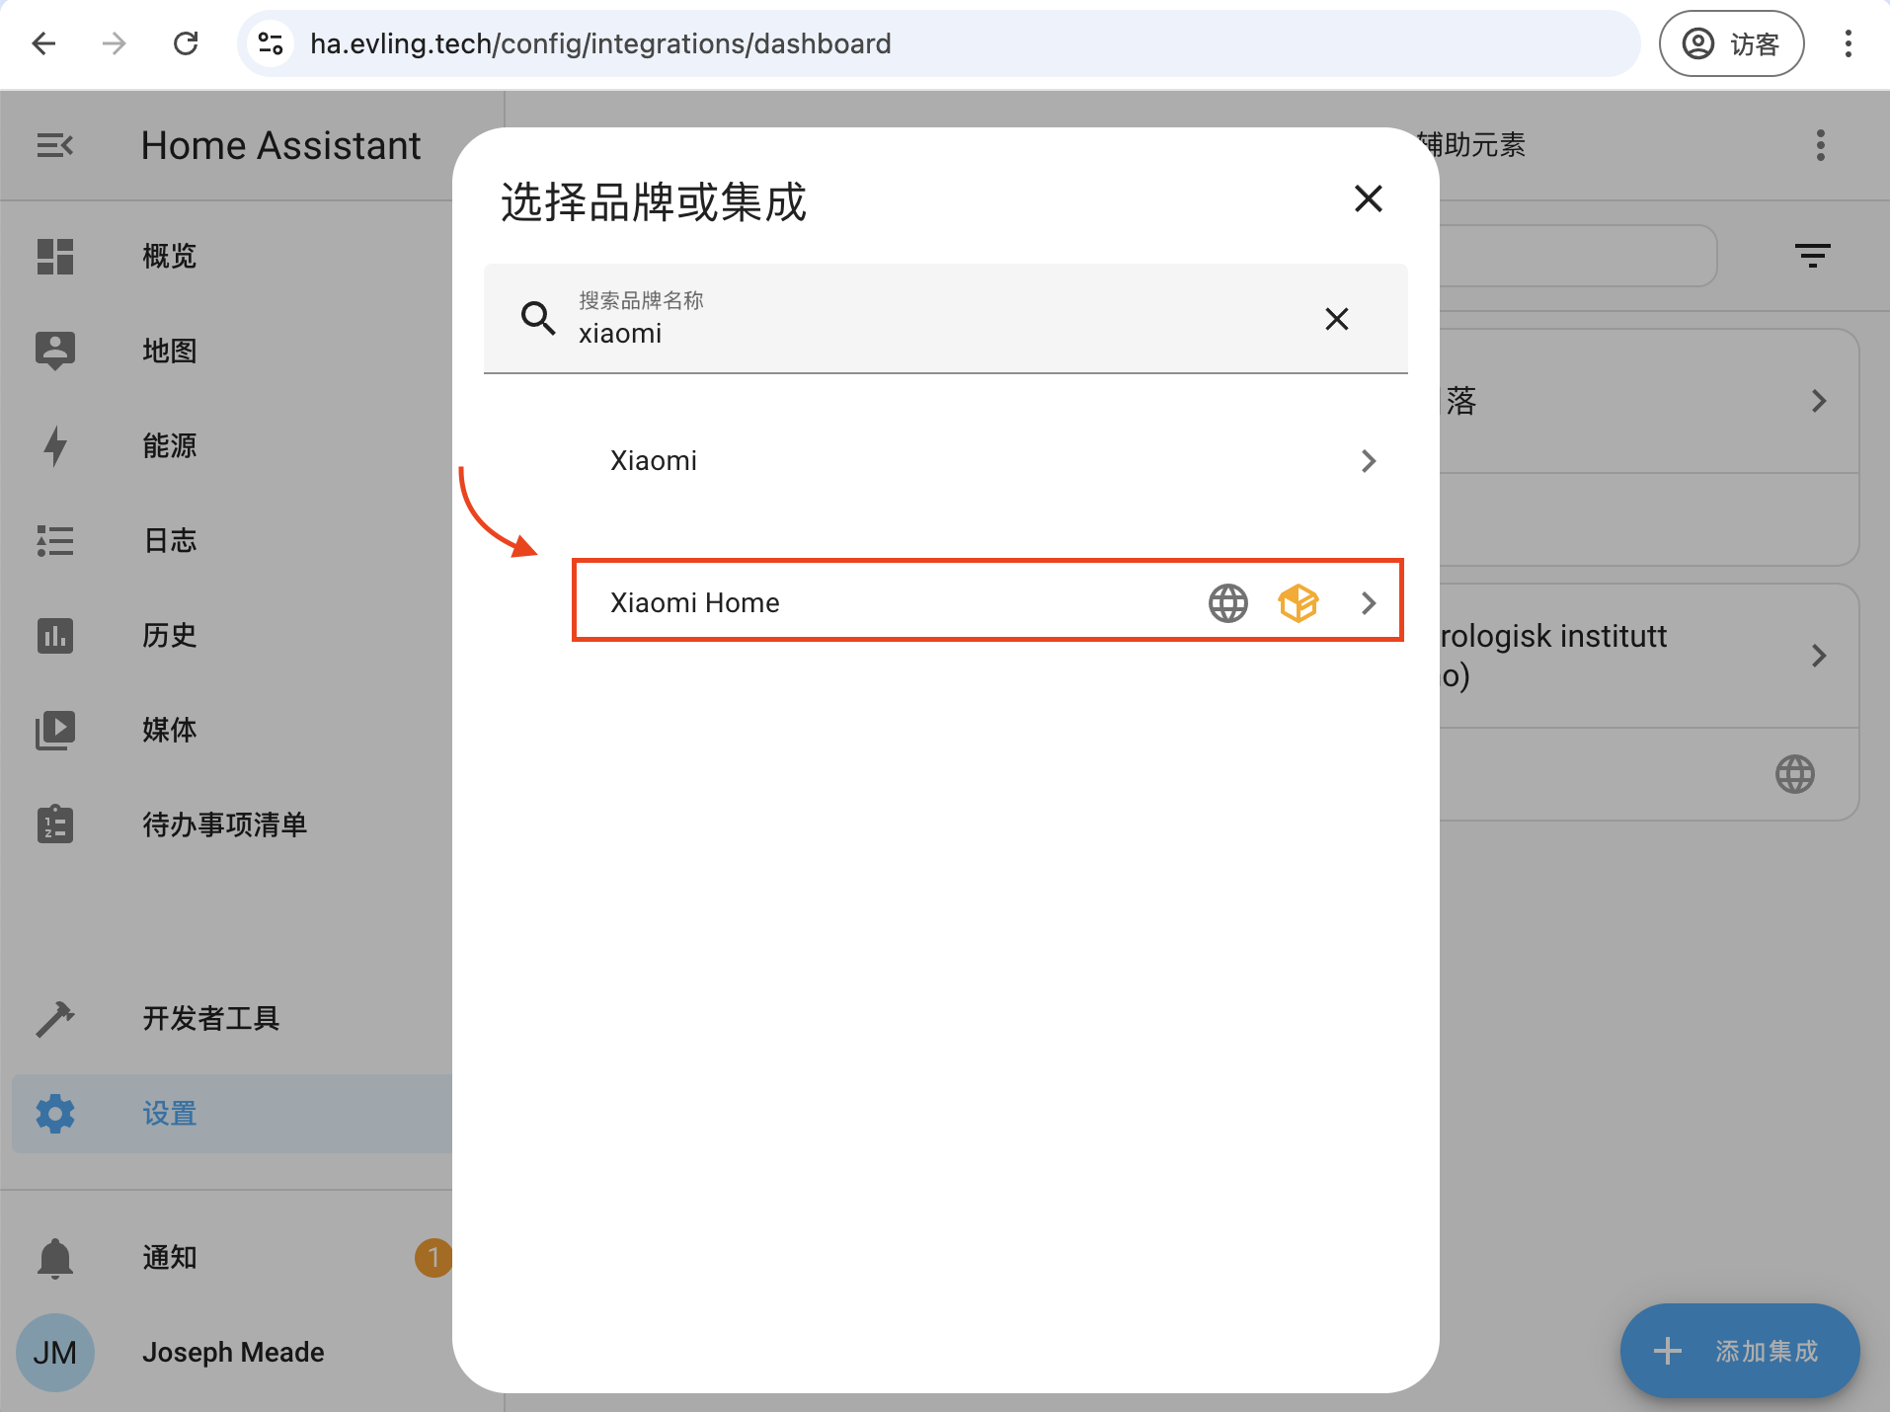
Task: Click the 开发者工具 hammer icon
Action: click(x=55, y=1018)
